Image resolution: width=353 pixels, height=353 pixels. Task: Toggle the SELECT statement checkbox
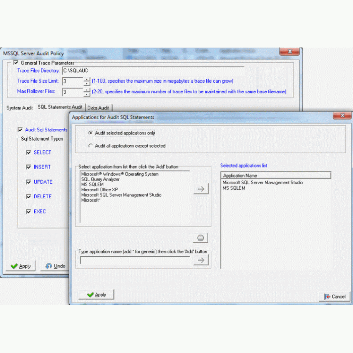29,152
